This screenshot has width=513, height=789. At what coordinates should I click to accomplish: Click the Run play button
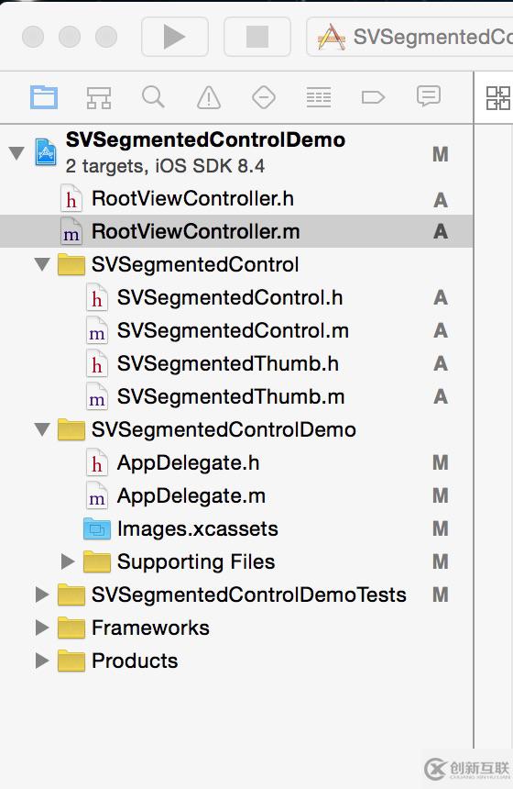[x=175, y=37]
